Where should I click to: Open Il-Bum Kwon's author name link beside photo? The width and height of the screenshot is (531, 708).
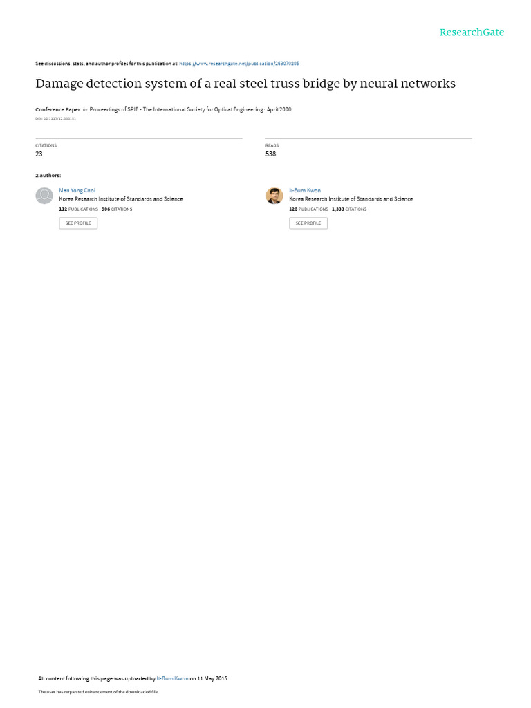click(305, 191)
